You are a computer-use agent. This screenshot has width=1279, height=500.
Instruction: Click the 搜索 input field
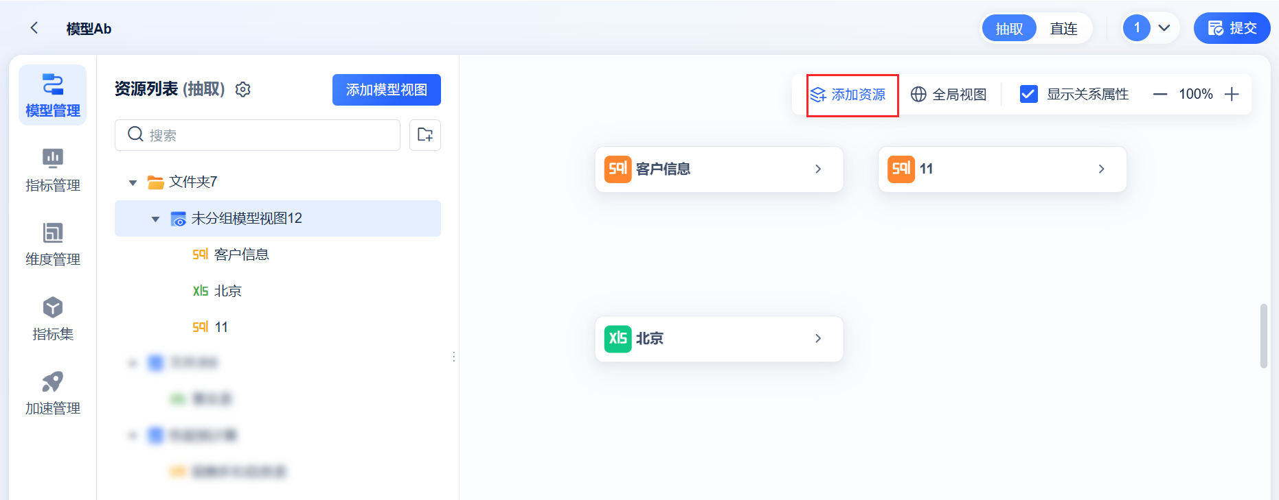[268, 135]
